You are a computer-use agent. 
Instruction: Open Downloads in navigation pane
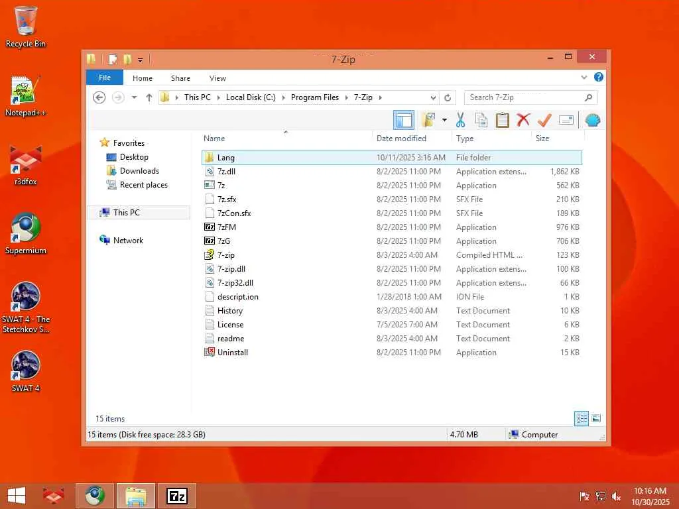(x=133, y=170)
